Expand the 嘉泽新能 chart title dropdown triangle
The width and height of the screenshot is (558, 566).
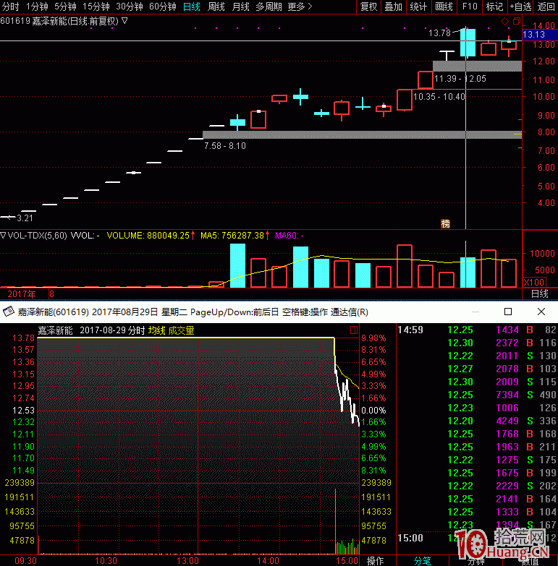point(124,21)
